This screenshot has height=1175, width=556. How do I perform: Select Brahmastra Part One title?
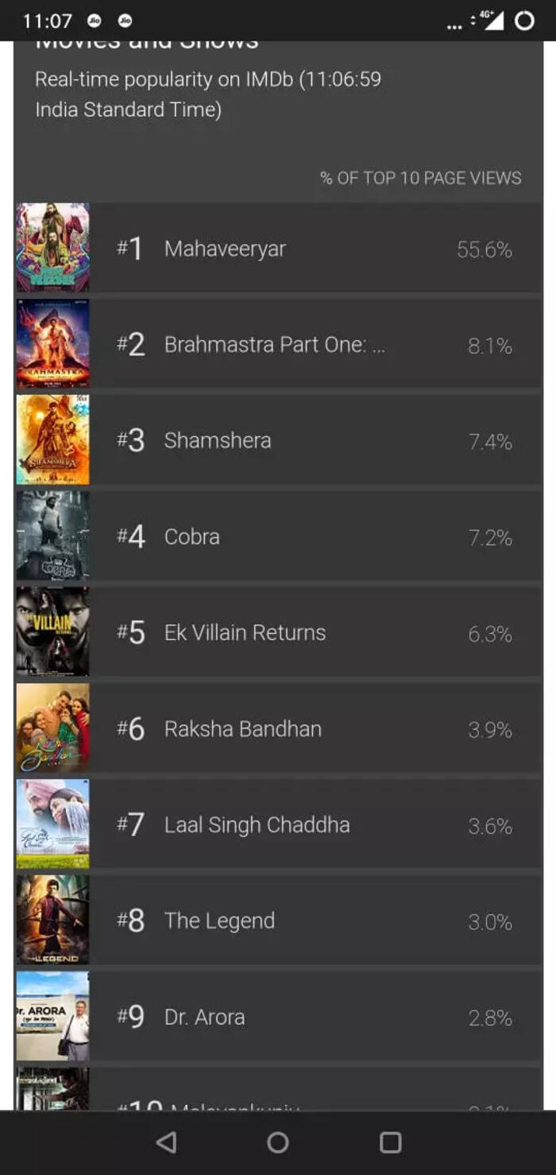tap(274, 344)
